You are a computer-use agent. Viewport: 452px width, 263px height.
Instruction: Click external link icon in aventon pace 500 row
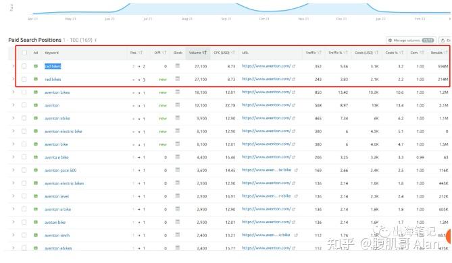[296, 171]
